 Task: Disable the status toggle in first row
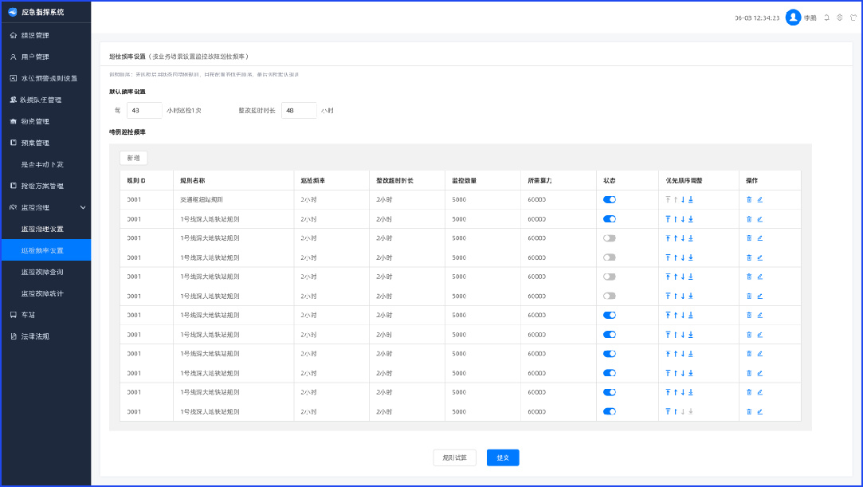[610, 200]
